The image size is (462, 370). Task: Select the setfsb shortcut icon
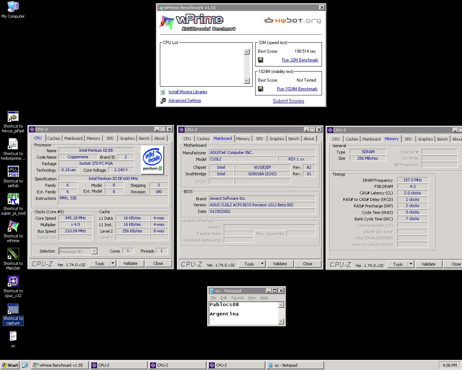pos(13,172)
